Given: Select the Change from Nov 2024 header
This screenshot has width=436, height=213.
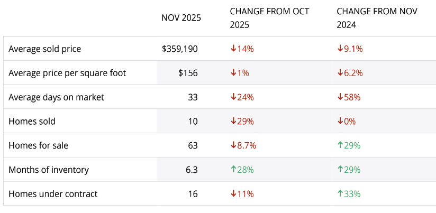Looking at the screenshot, I should (377, 18).
